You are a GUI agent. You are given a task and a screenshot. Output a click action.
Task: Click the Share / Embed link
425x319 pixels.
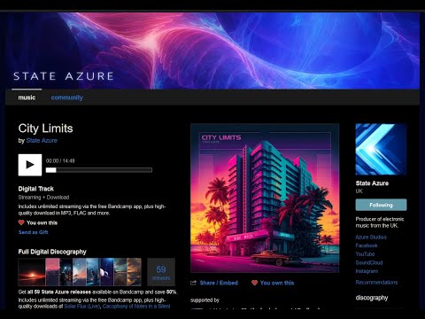point(219,283)
